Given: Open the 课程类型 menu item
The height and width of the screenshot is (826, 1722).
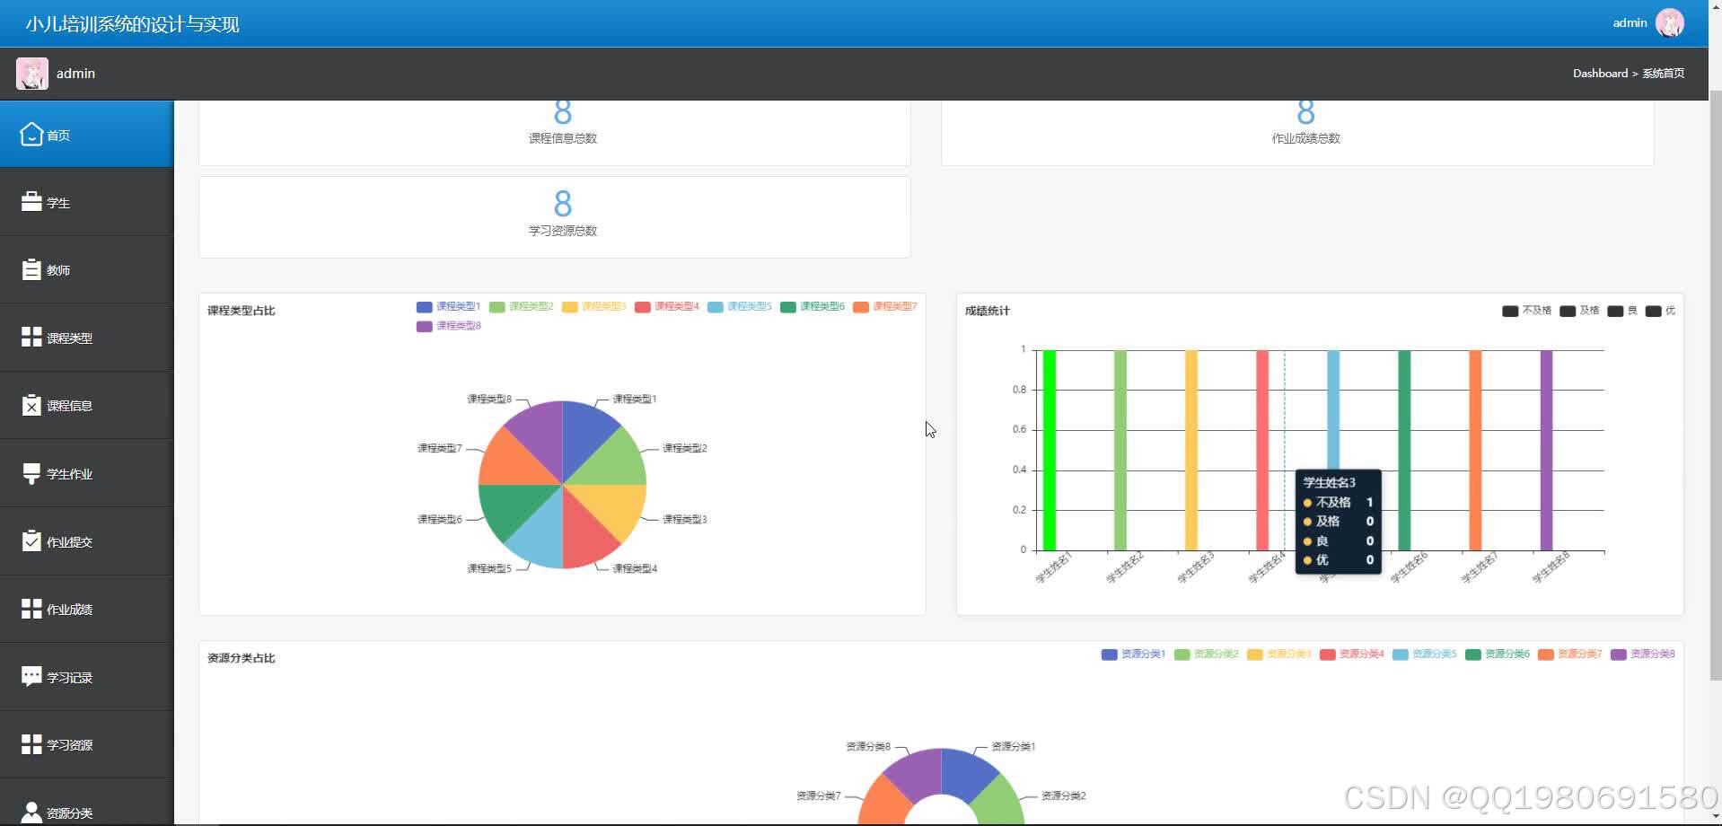Looking at the screenshot, I should (86, 338).
